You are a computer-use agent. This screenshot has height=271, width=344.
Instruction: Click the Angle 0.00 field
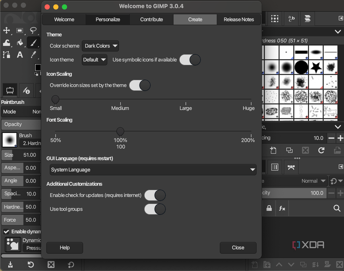21,181
